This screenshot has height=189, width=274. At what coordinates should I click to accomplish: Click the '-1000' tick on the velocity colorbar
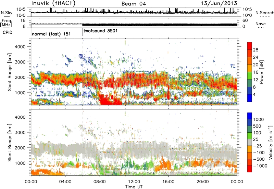coord(260,166)
